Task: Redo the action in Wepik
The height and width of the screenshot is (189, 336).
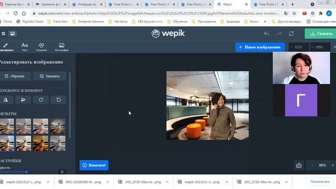Action: coord(279,34)
